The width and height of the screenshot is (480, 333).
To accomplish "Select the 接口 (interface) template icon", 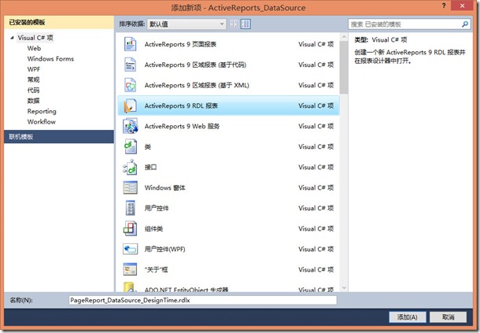I will (130, 167).
